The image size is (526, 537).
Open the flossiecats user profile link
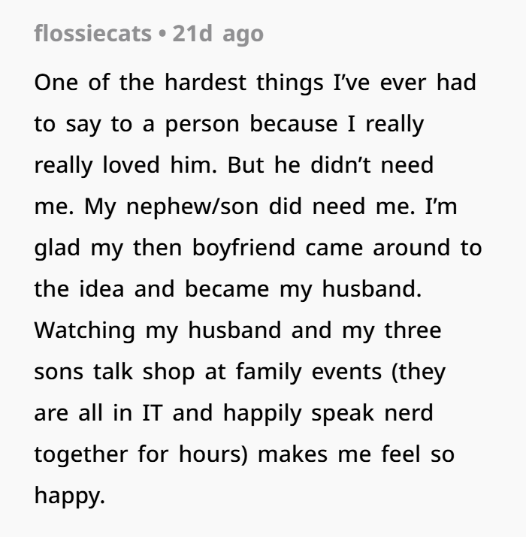pos(92,34)
